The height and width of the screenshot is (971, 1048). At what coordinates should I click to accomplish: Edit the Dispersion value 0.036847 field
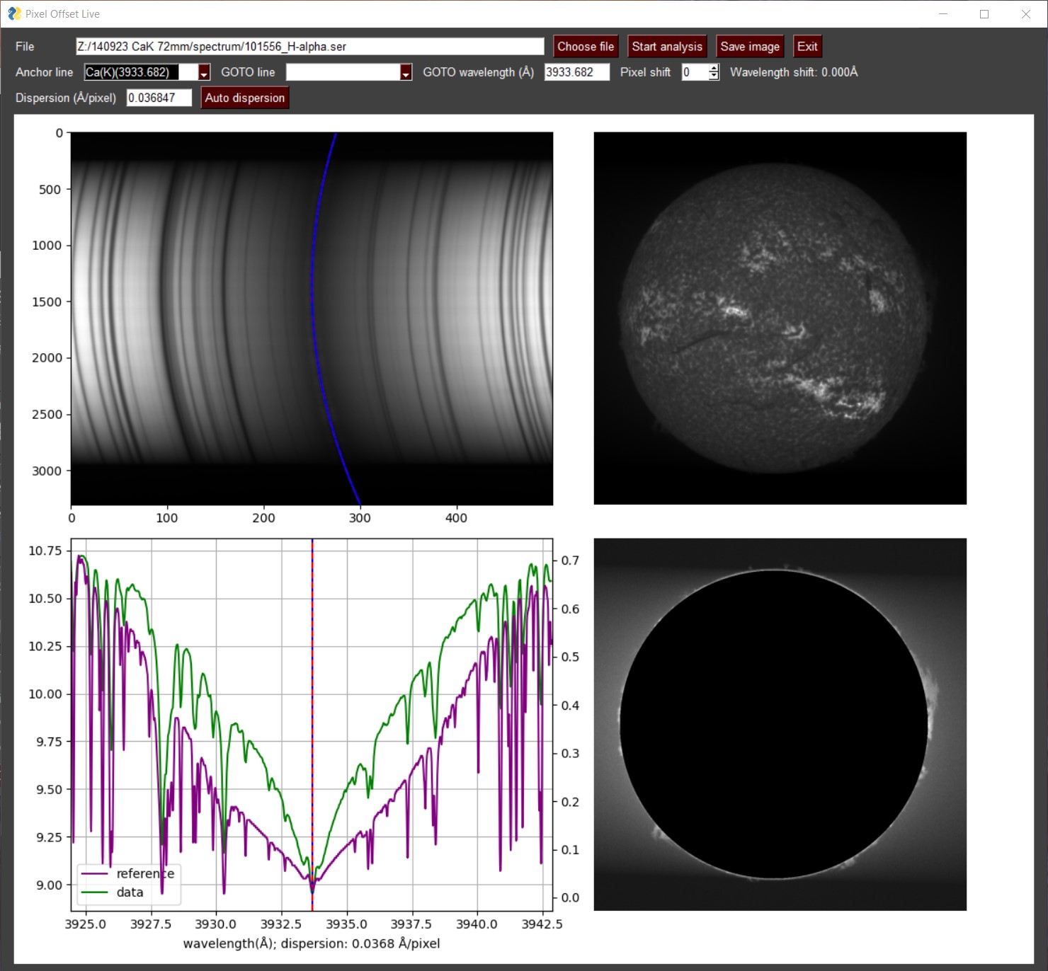point(159,98)
